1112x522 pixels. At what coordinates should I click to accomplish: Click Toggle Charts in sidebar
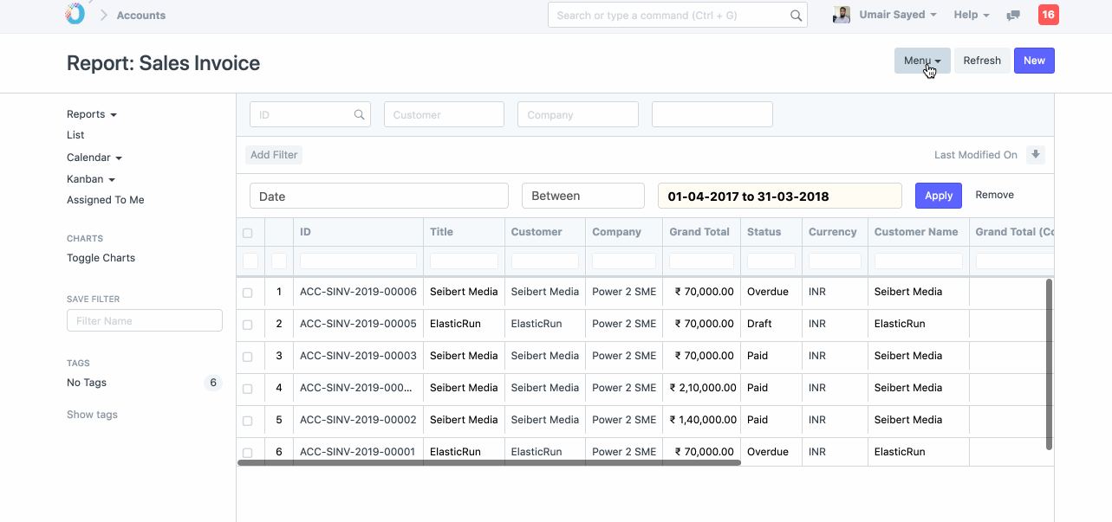tap(101, 258)
